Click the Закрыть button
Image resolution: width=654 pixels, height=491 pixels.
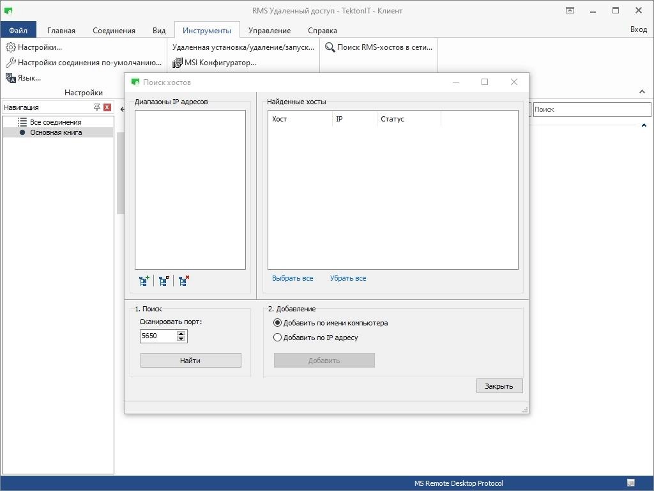[x=499, y=386]
